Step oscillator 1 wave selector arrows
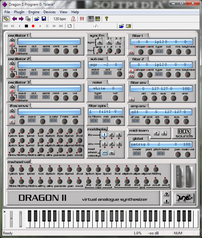 pyautogui.click(x=22, y=50)
